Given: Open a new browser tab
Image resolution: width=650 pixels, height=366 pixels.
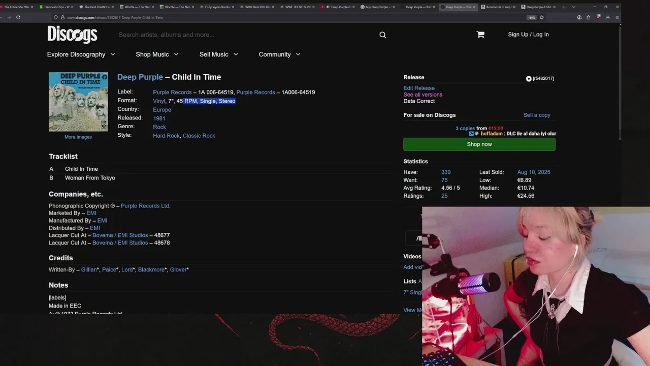Looking at the screenshot, I should pos(564,7).
